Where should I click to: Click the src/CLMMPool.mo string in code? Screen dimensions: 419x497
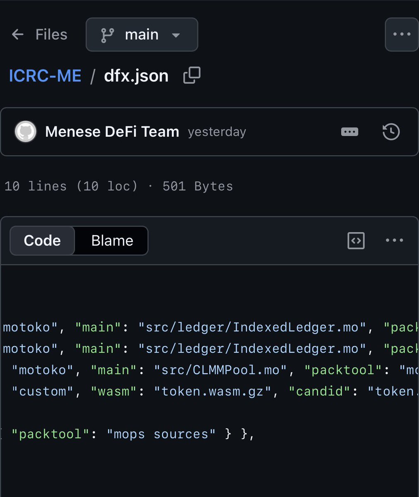click(221, 370)
